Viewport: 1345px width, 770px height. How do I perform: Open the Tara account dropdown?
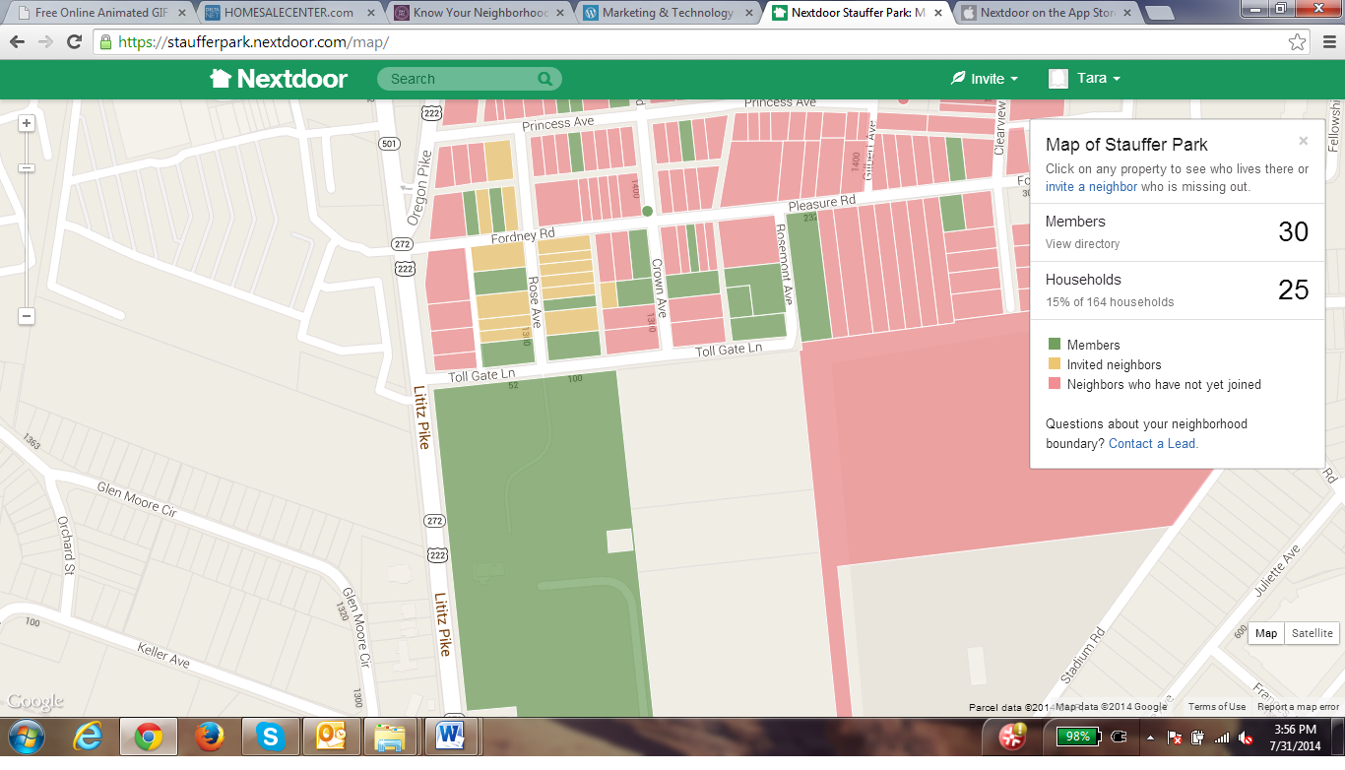(1085, 79)
